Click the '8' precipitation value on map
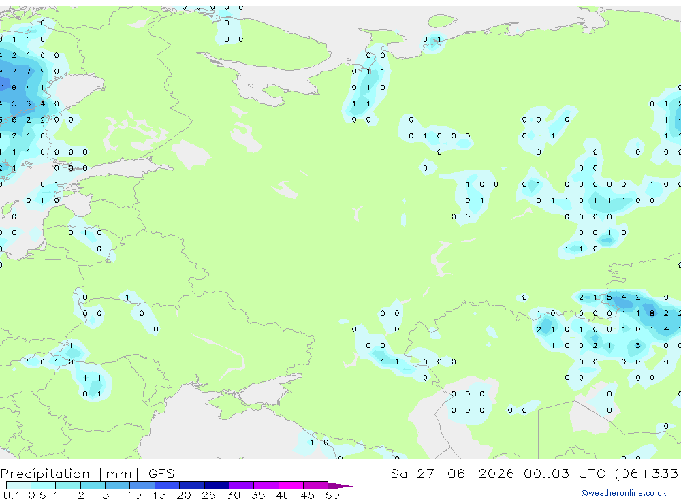Image resolution: width=681 pixels, height=499 pixels. [x=652, y=313]
